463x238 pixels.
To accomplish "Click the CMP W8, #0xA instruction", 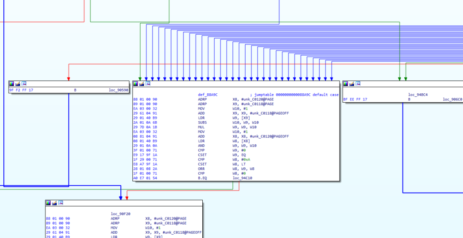I will coord(225,160).
